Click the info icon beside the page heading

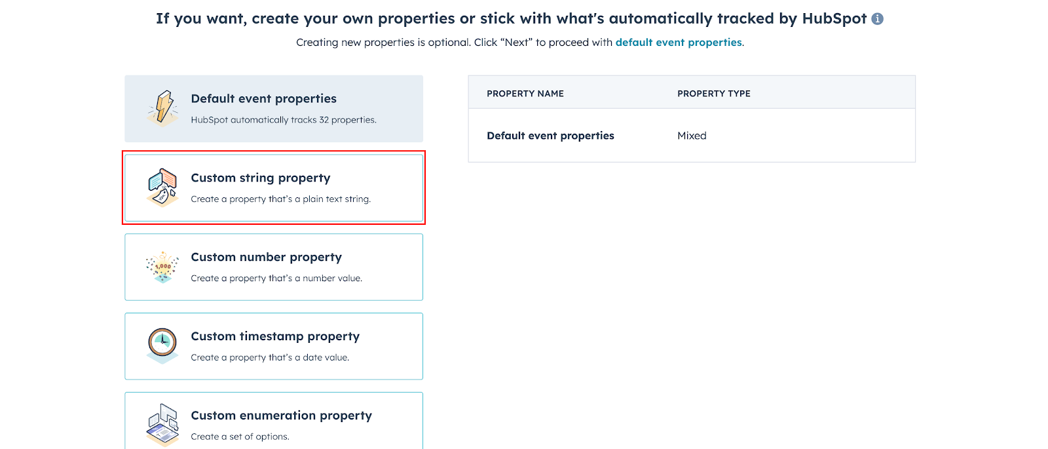(x=878, y=18)
